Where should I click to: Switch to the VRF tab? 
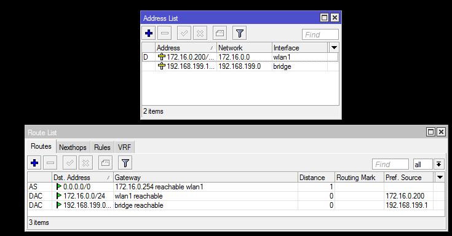124,147
